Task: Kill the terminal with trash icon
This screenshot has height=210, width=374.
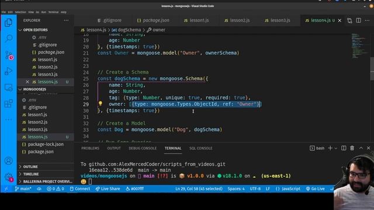Action: [x=352, y=148]
